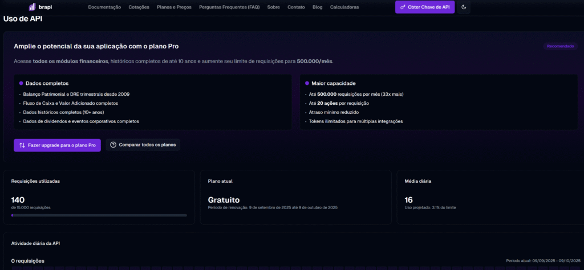Click Dados completos card title

[47, 83]
